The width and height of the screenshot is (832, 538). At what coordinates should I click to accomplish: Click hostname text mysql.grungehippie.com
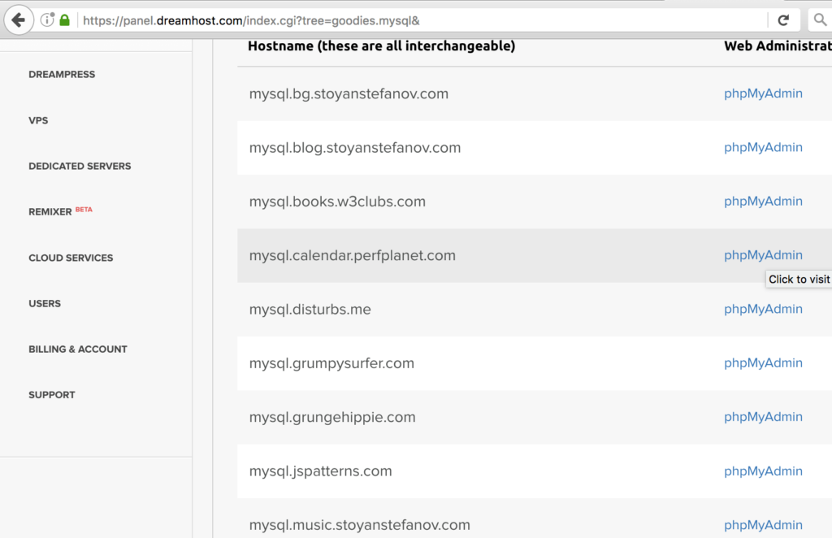coord(332,418)
